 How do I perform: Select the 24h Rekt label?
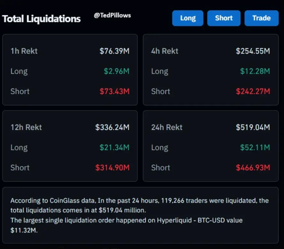[167, 127]
